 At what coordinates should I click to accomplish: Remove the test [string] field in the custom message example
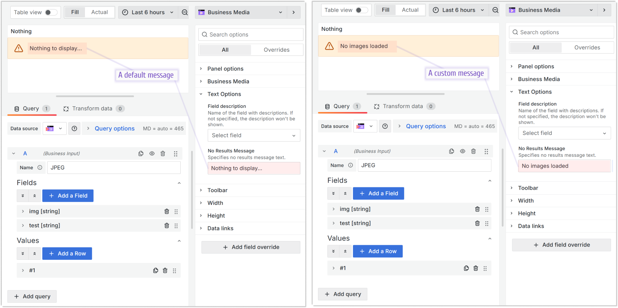pyautogui.click(x=477, y=223)
